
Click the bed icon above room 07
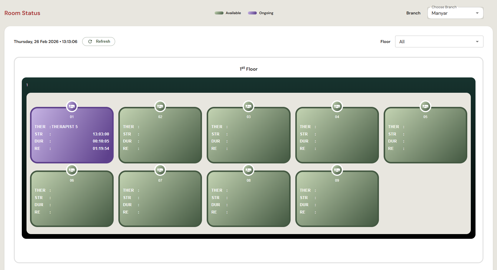pos(160,170)
